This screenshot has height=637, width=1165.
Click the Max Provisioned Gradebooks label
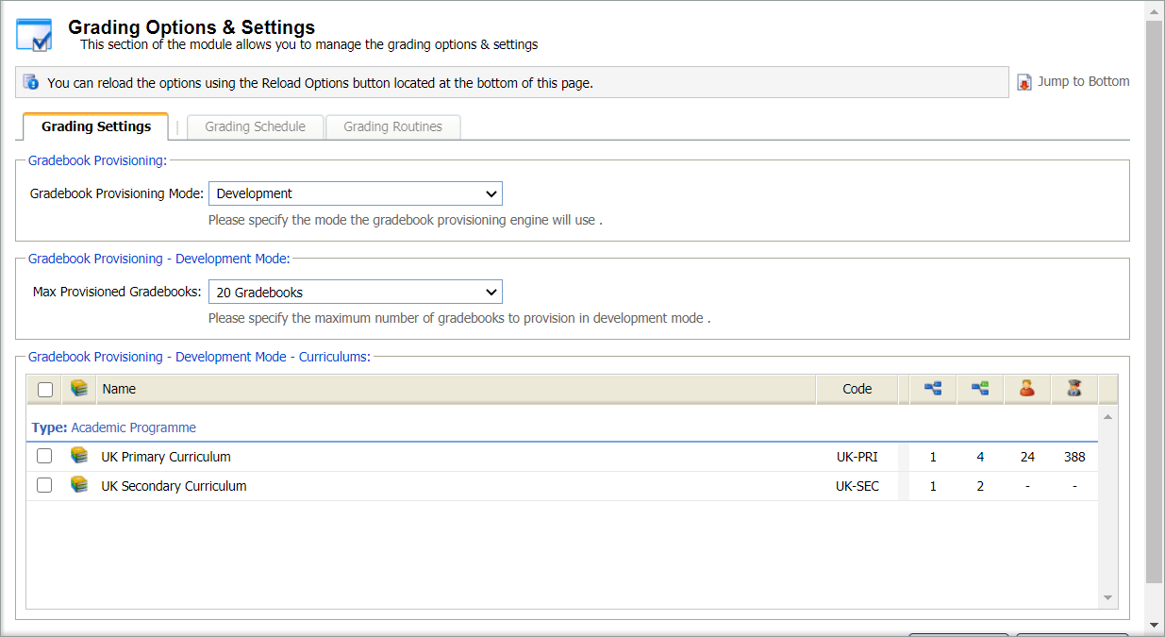click(117, 292)
